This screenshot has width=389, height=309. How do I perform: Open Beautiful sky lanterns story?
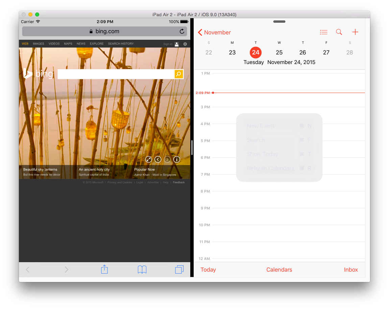(x=42, y=172)
